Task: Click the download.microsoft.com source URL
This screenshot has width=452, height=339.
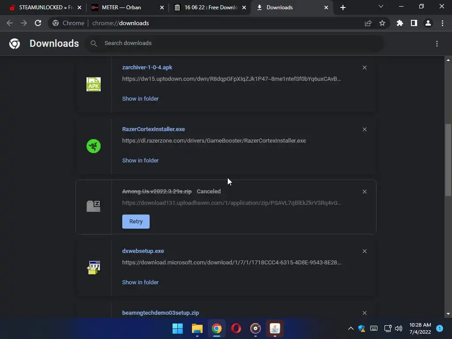Action: point(231,263)
